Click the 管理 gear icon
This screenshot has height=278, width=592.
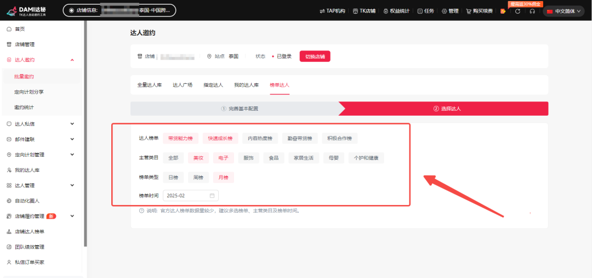coord(445,12)
